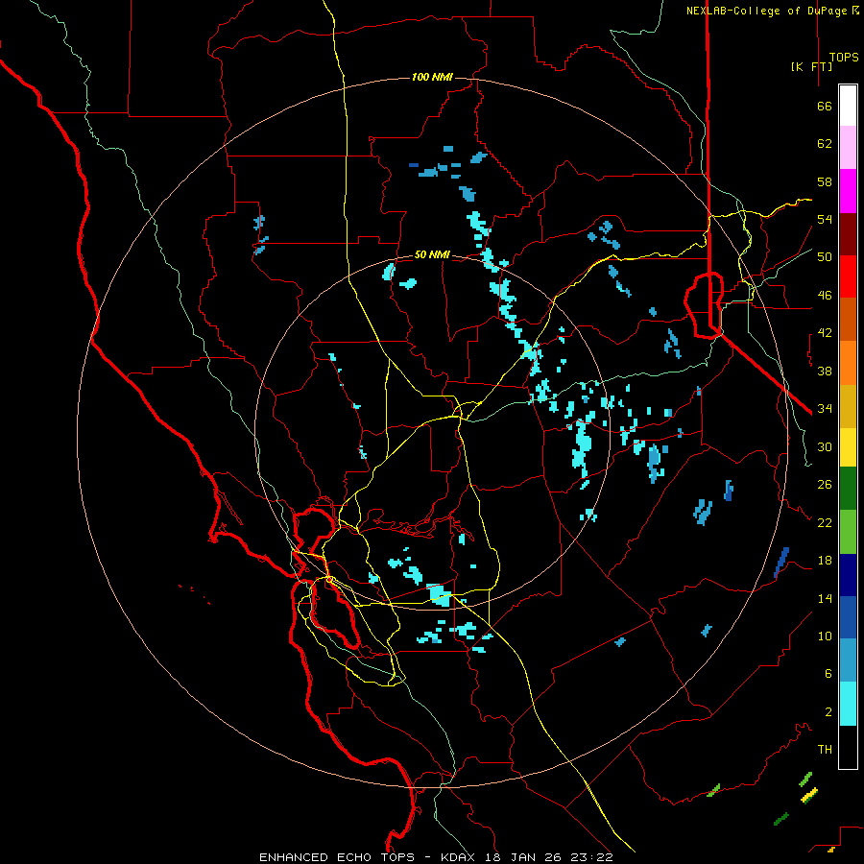864x864 pixels.
Task: Click legend value "50"
Action: [x=825, y=256]
